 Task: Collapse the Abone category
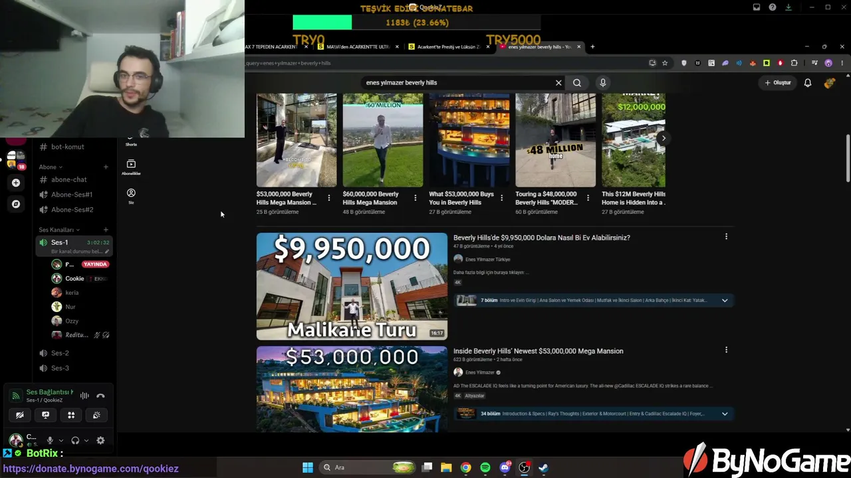(x=51, y=167)
